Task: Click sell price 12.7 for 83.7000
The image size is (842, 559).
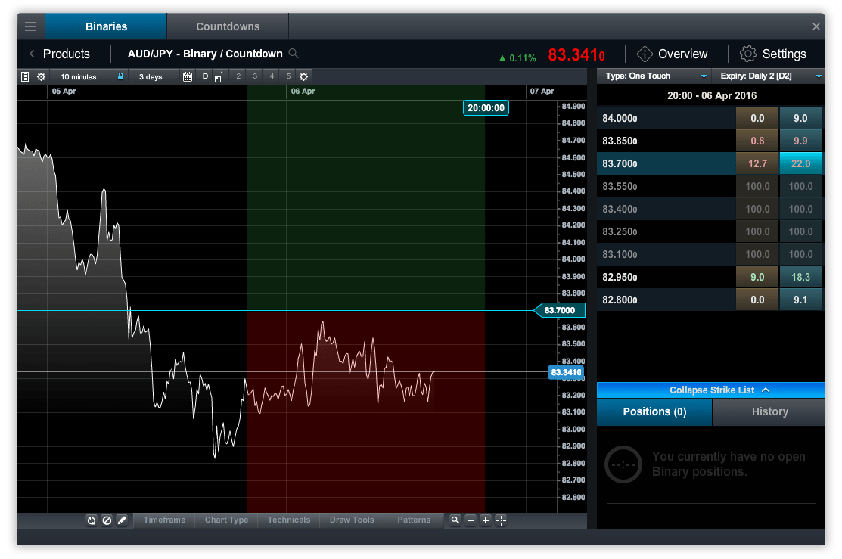Action: [x=757, y=163]
